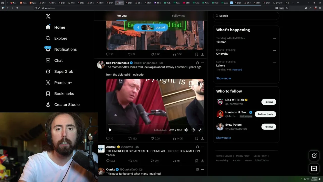The width and height of the screenshot is (323, 182).
Task: Open Premium+ from the sidebar
Action: click(59, 83)
